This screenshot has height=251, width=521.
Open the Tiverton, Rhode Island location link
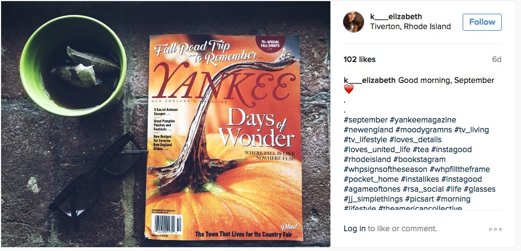pos(410,26)
